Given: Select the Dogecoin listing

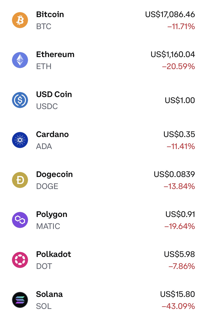Looking at the screenshot, I should pos(54,174).
